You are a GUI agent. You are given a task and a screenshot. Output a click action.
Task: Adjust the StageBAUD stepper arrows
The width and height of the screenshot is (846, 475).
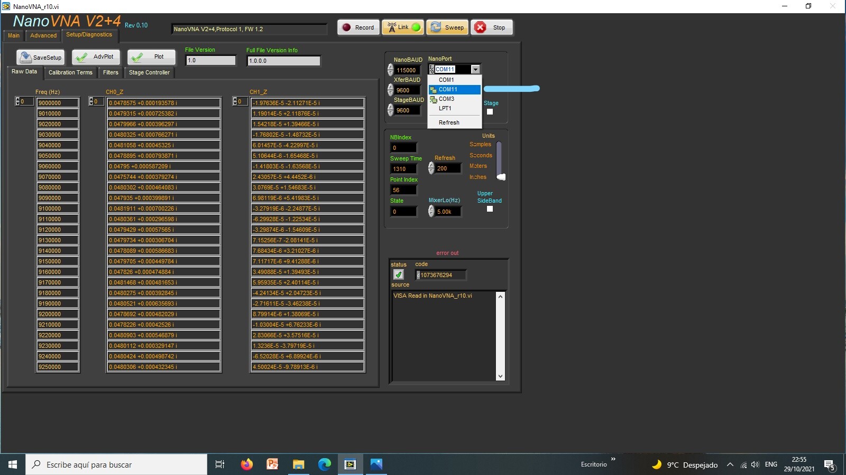point(390,110)
